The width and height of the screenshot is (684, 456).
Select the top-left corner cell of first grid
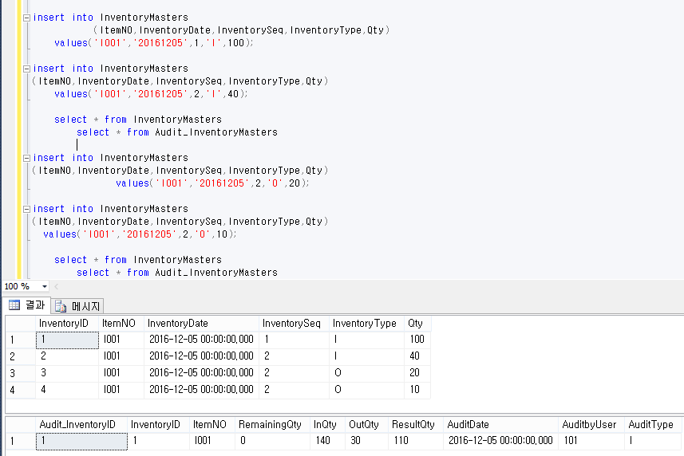tap(19, 324)
